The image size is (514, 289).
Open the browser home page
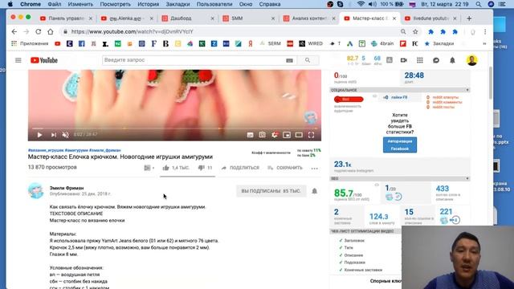pyautogui.click(x=50, y=32)
